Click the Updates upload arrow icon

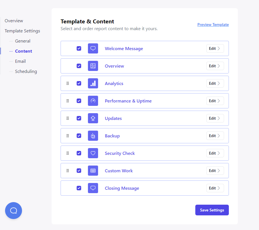tap(93, 118)
